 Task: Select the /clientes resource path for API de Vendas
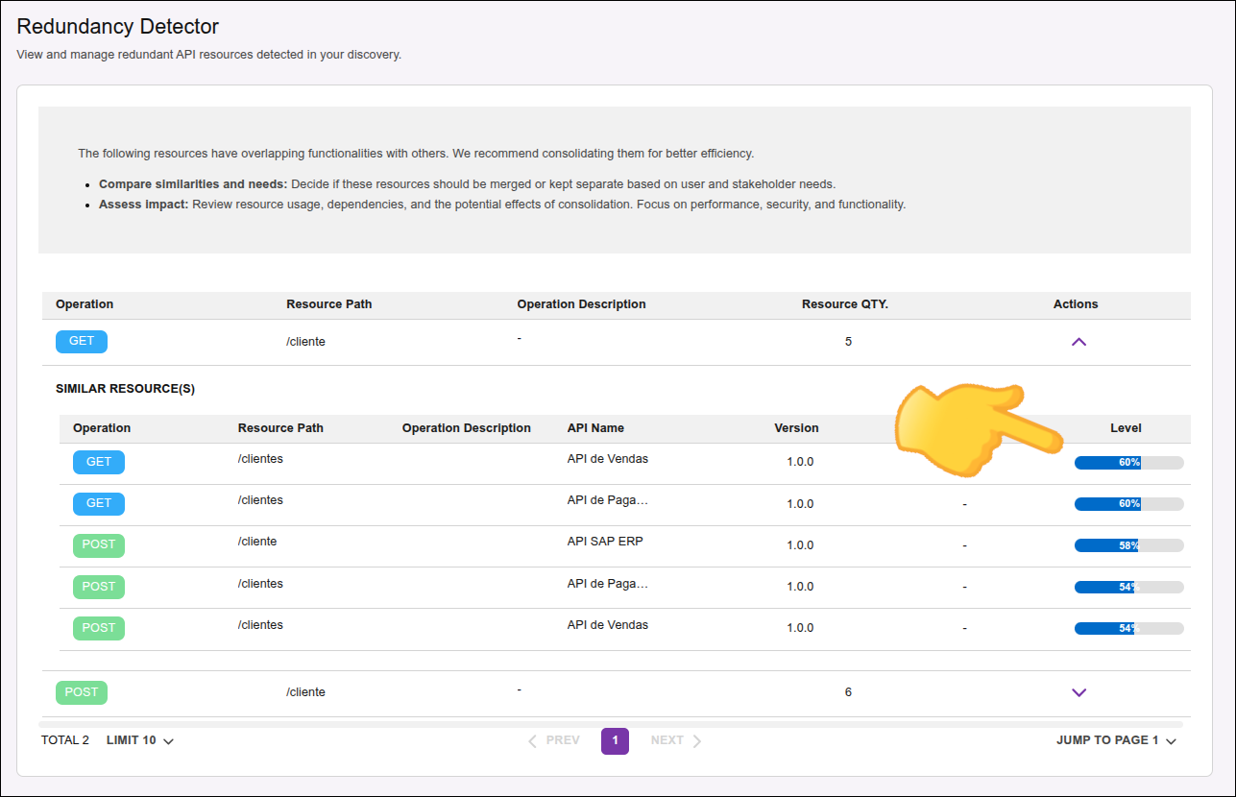coord(259,458)
